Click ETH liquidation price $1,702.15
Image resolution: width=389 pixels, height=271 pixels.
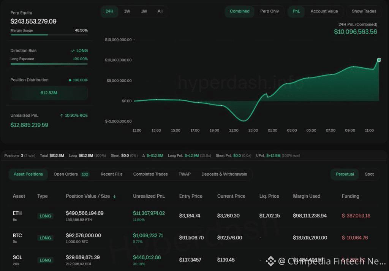pos(270,216)
